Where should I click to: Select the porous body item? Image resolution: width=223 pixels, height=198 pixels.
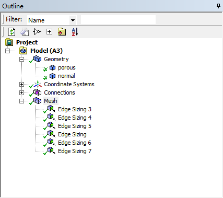click(x=67, y=67)
